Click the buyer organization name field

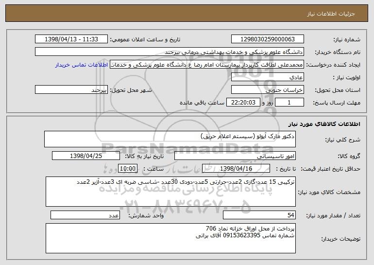point(170,52)
